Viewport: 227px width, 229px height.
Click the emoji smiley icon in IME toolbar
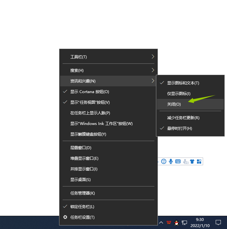[x=164, y=161]
